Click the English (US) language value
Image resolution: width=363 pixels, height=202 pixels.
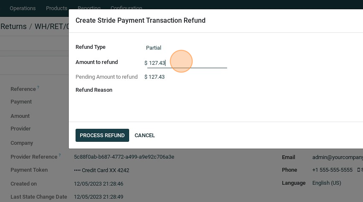(x=327, y=183)
